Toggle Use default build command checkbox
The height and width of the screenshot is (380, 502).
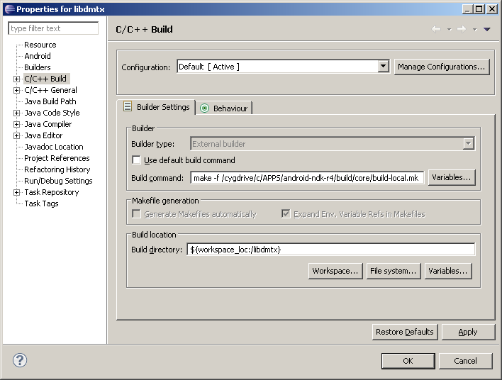coord(136,160)
